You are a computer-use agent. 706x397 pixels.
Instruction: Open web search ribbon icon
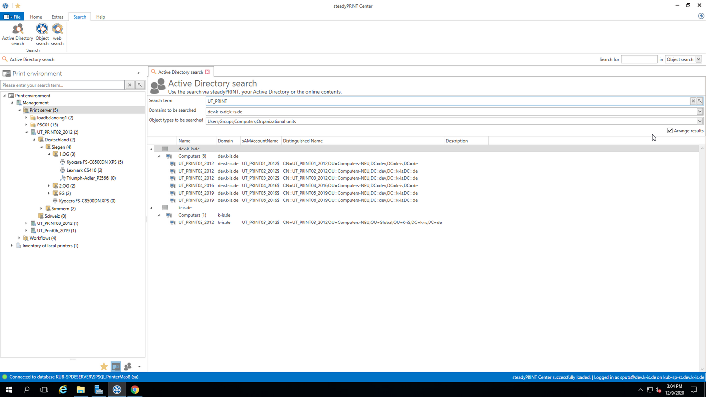pyautogui.click(x=57, y=34)
